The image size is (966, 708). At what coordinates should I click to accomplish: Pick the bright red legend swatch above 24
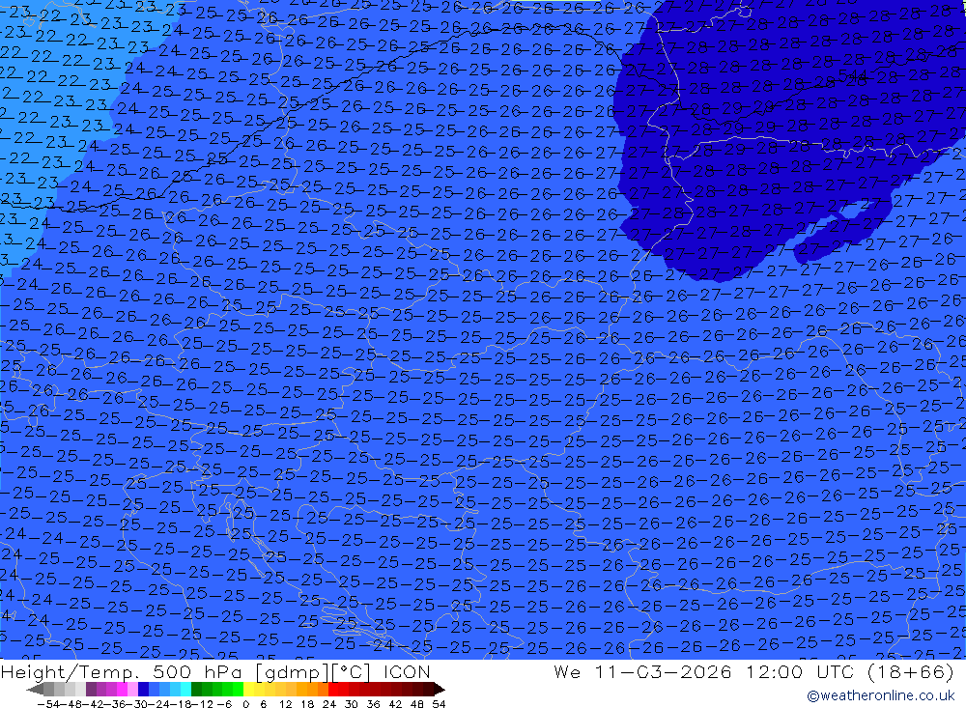click(x=333, y=690)
